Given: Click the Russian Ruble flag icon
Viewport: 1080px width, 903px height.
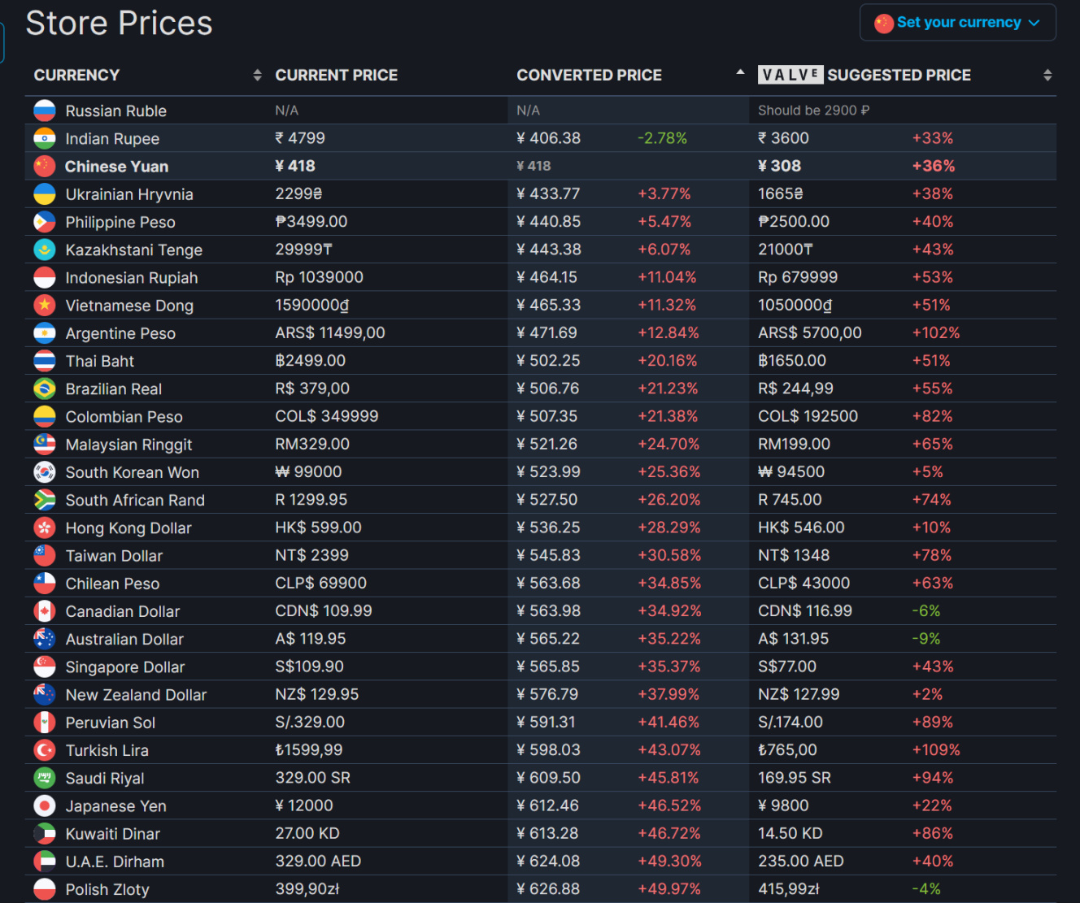Looking at the screenshot, I should click(45, 111).
